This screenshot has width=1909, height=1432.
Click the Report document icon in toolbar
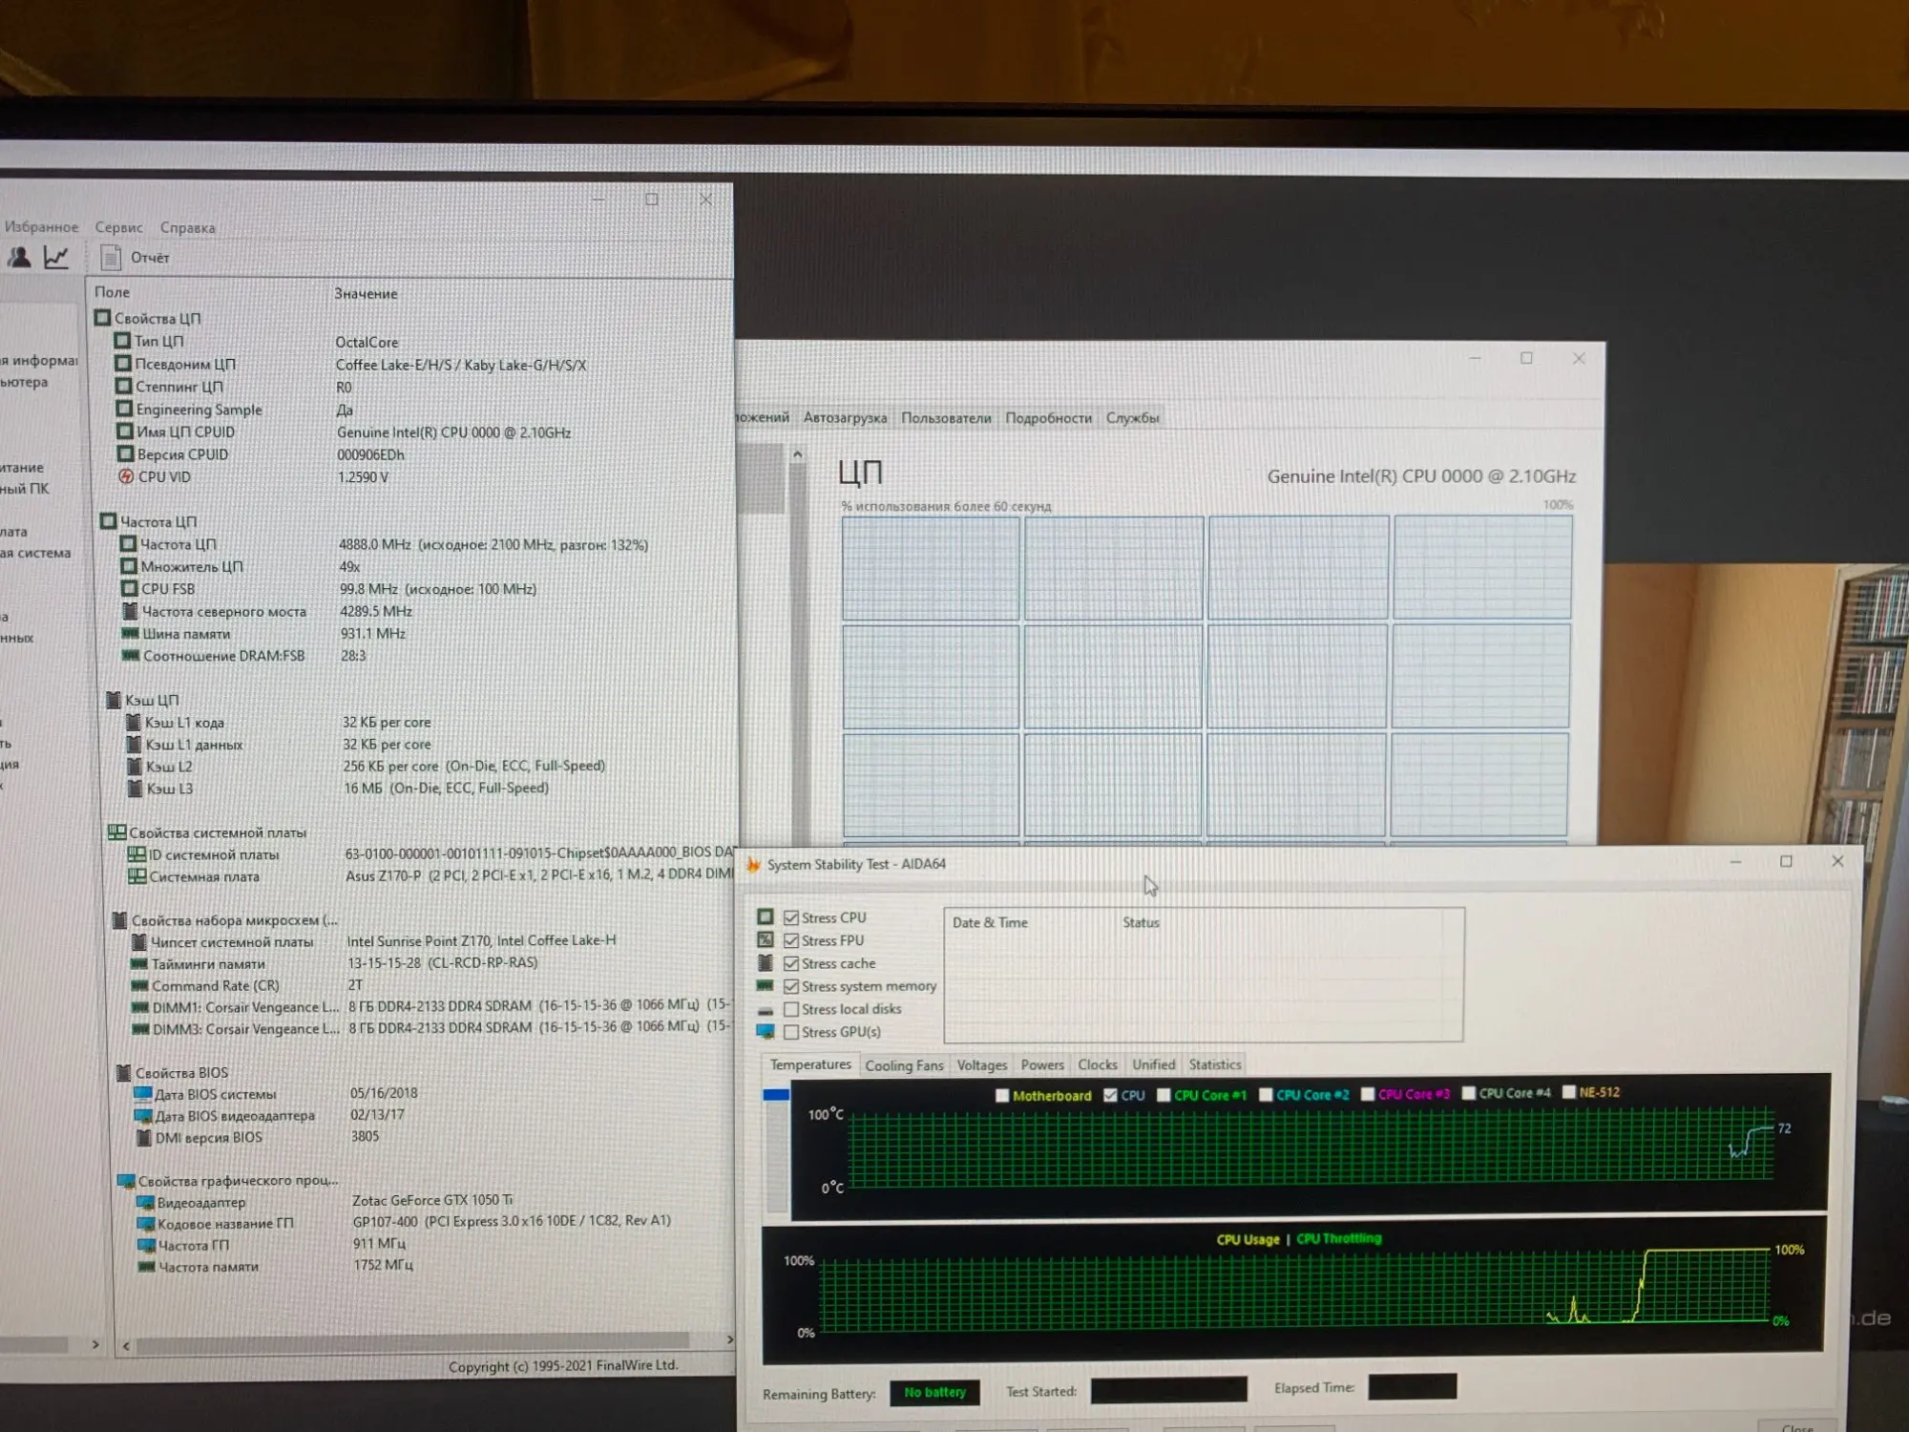click(x=111, y=257)
